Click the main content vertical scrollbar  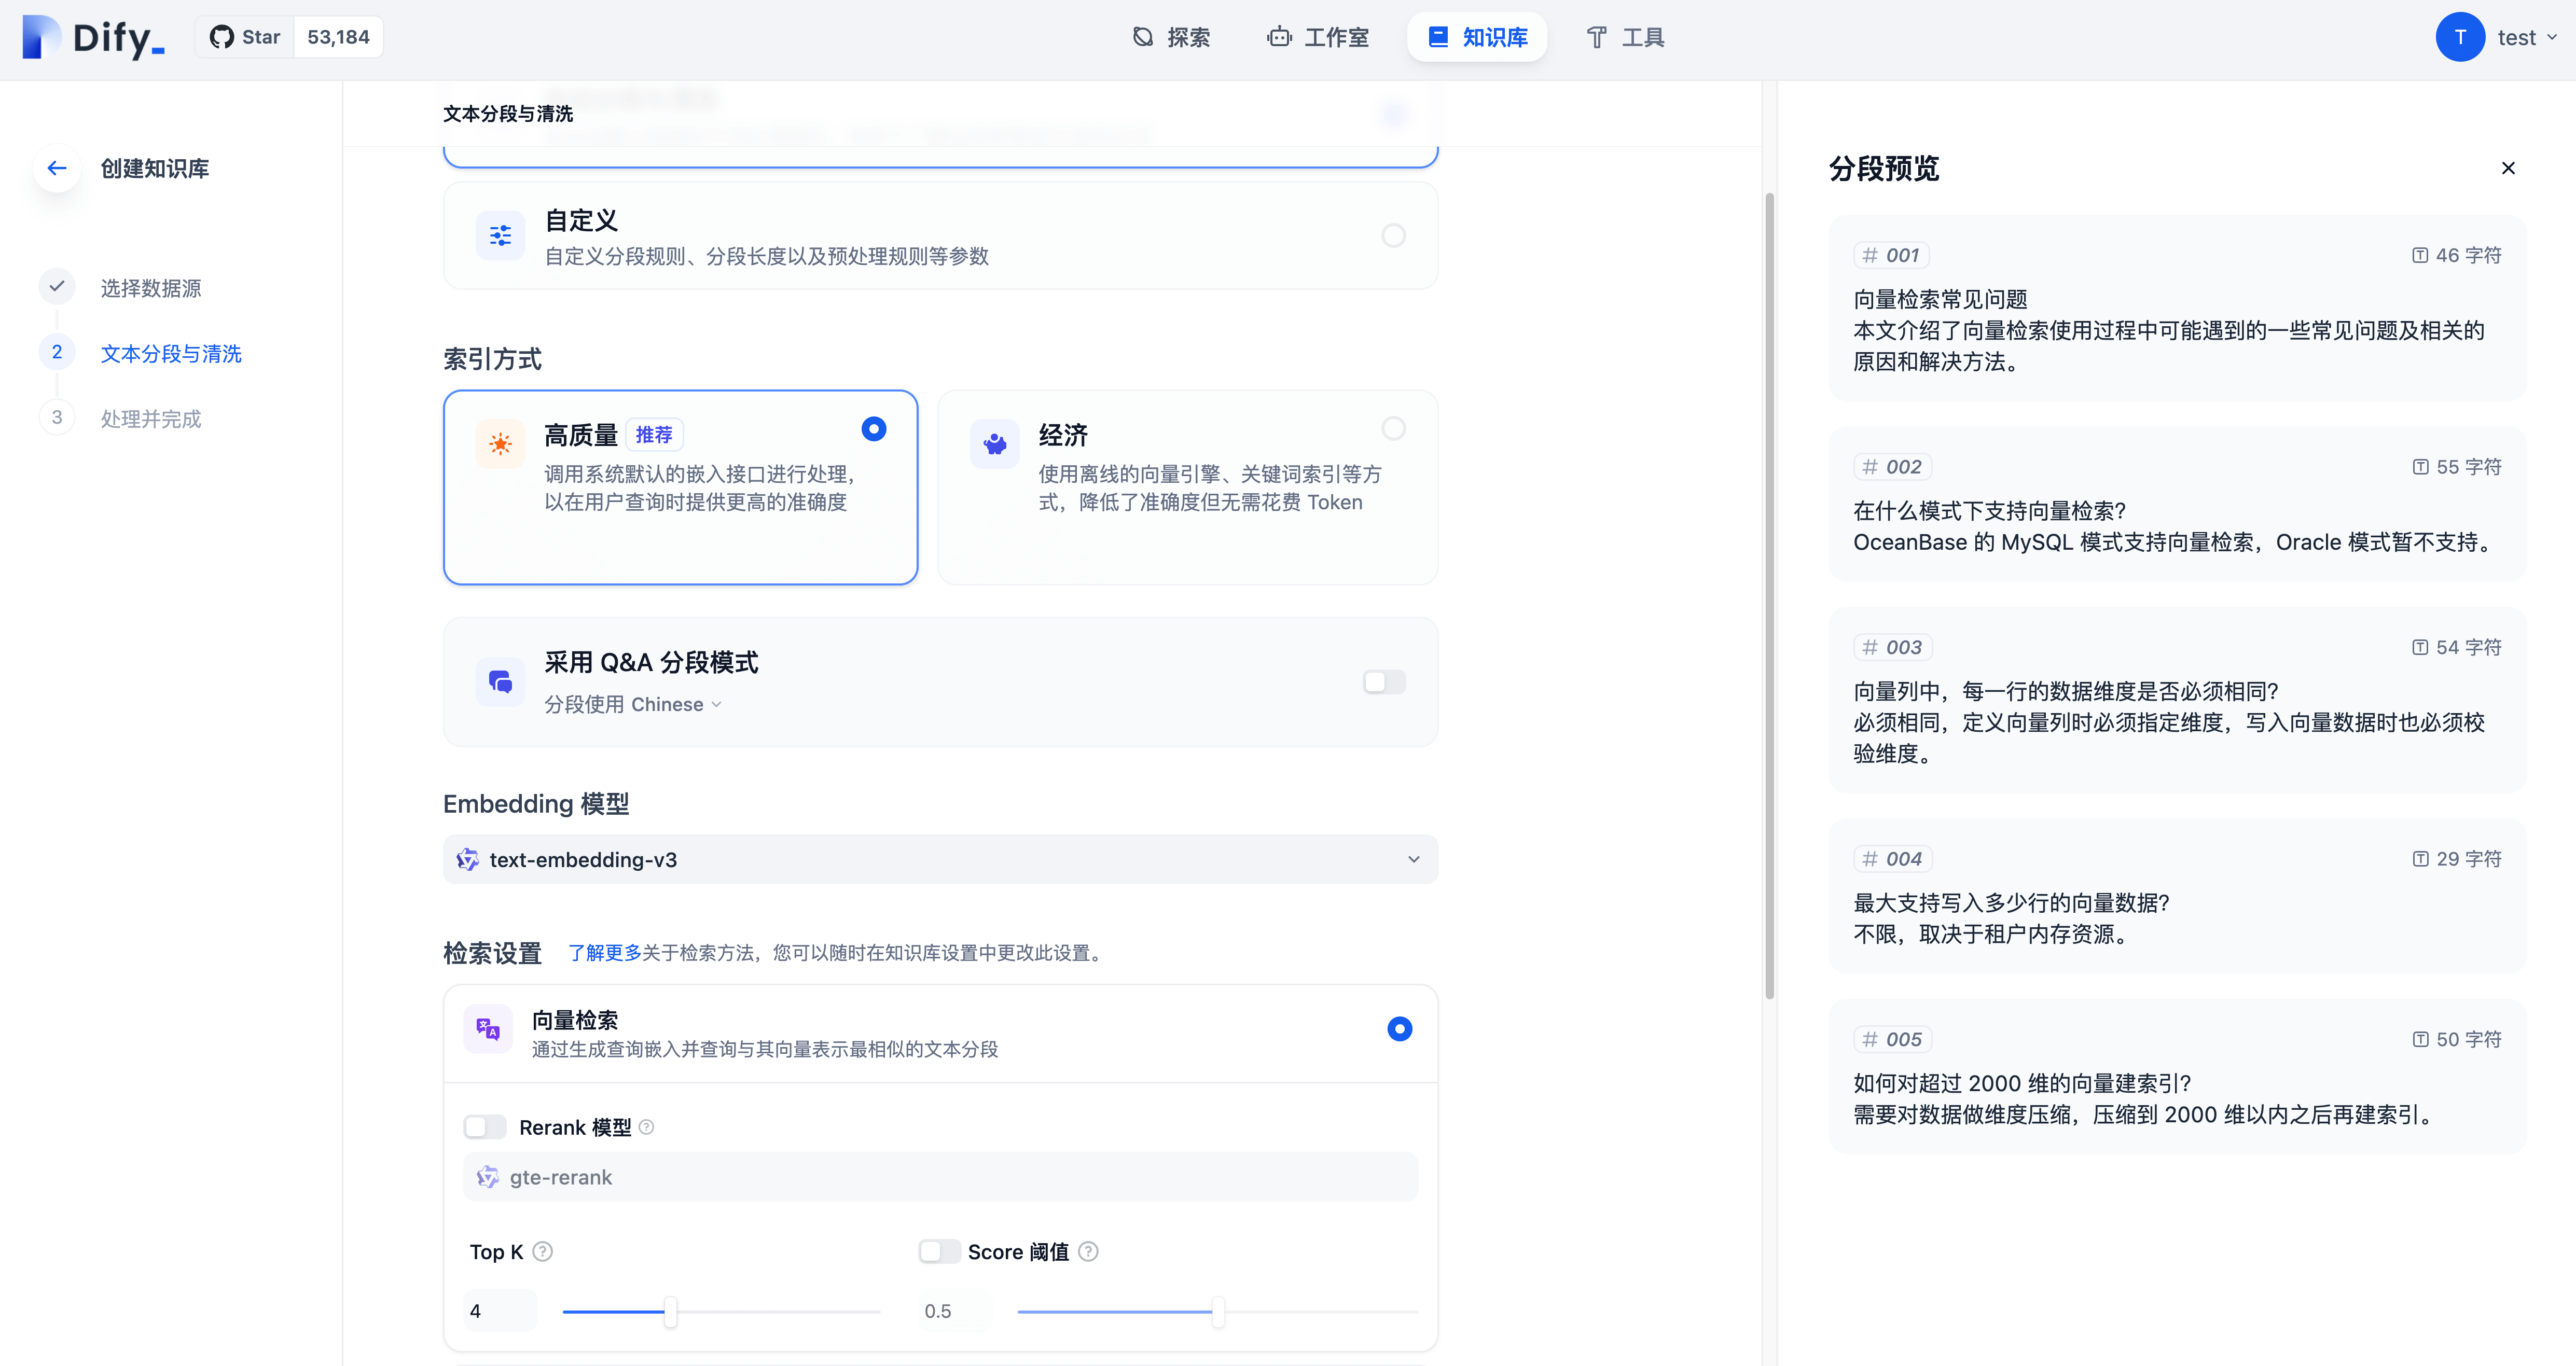tap(1769, 596)
